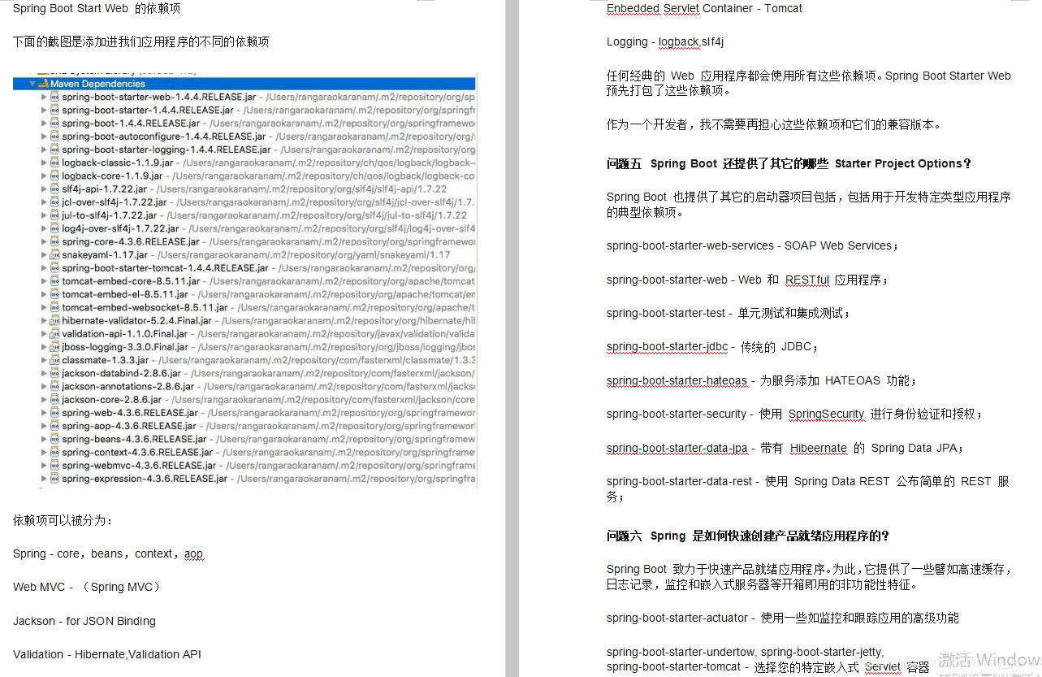Click the '依赖项可以被分为:' line

pyautogui.click(x=63, y=520)
